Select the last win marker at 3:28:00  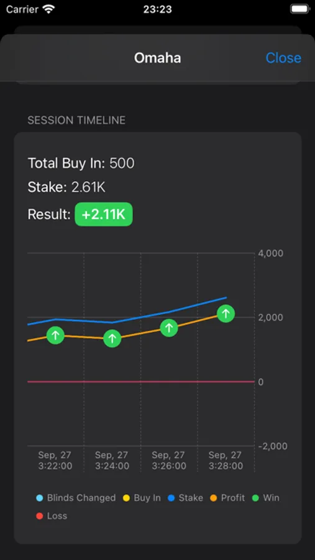pyautogui.click(x=226, y=314)
